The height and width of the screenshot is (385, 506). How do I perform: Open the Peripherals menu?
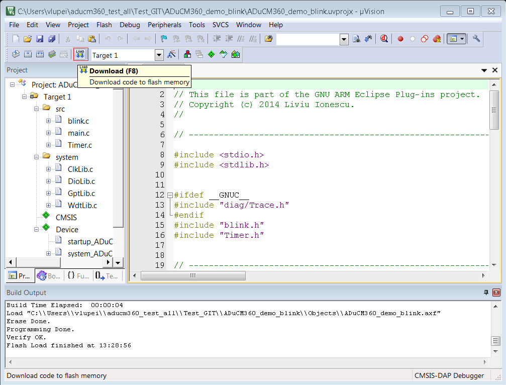pyautogui.click(x=164, y=25)
